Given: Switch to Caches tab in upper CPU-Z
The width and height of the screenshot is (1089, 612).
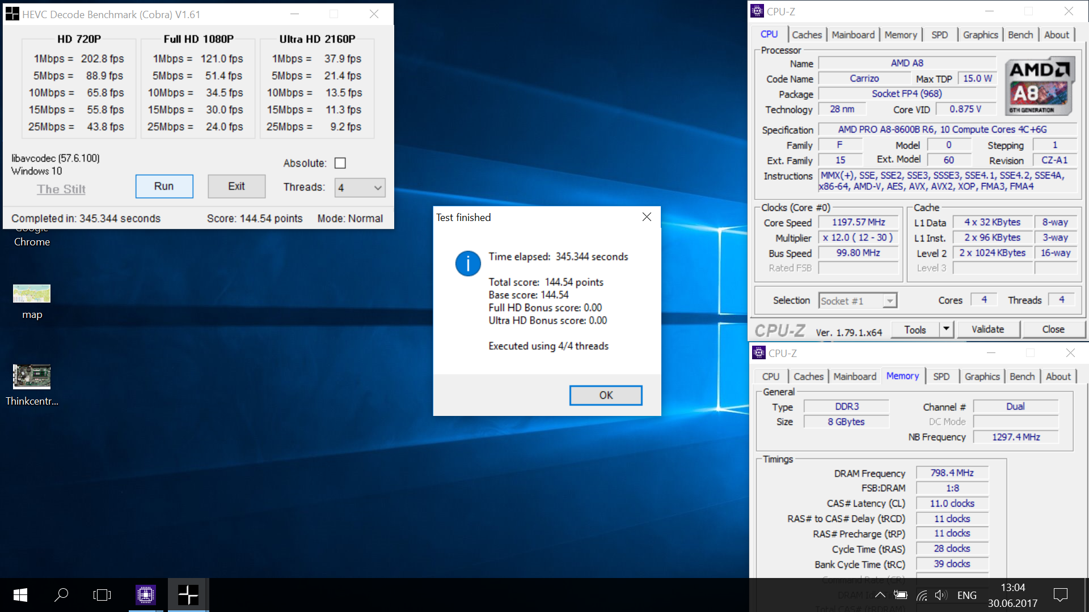Looking at the screenshot, I should pyautogui.click(x=807, y=35).
